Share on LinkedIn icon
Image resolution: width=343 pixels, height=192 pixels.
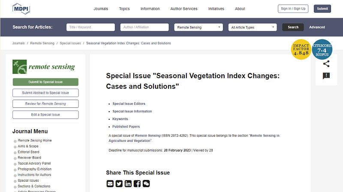128,184
